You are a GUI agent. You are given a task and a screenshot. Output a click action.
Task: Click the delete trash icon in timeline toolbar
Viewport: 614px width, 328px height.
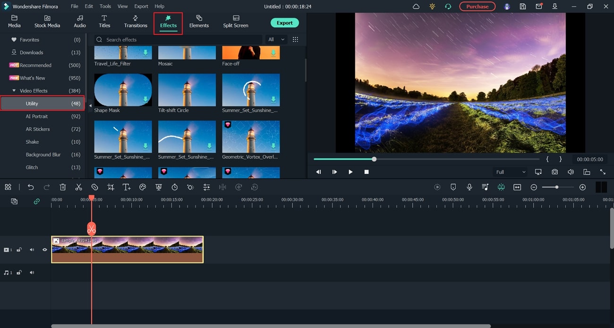click(x=62, y=187)
